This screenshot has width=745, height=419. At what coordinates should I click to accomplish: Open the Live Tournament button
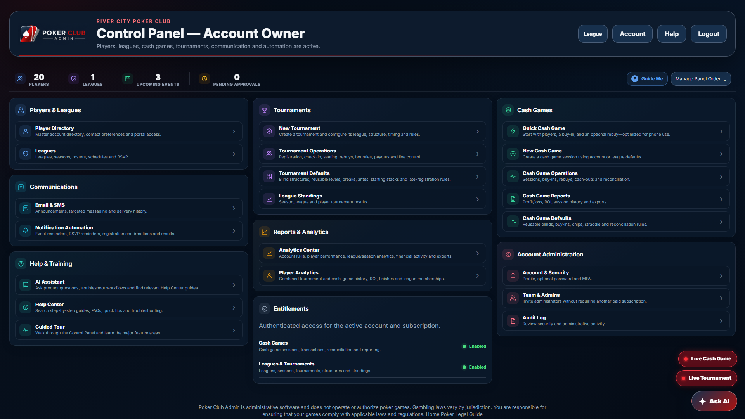(x=707, y=378)
